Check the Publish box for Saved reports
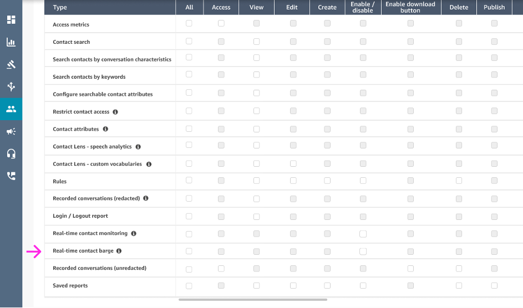This screenshot has height=308, width=523. click(x=494, y=286)
